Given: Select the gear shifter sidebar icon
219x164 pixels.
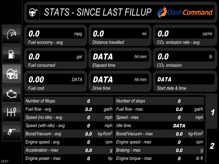Looking at the screenshot, I should click(12, 112).
